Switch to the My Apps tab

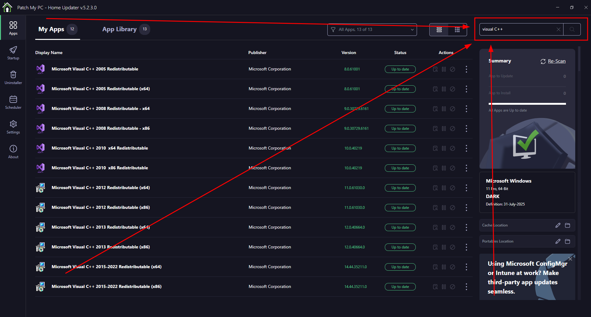point(57,29)
